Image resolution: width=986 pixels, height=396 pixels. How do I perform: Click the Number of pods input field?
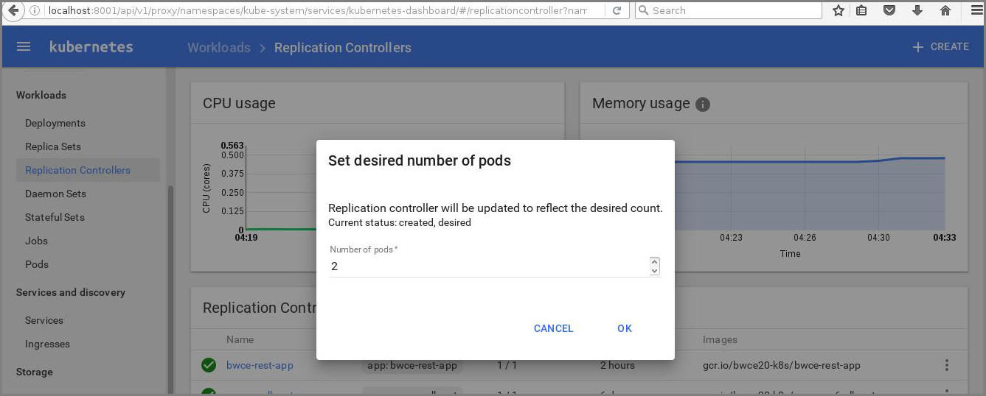487,266
